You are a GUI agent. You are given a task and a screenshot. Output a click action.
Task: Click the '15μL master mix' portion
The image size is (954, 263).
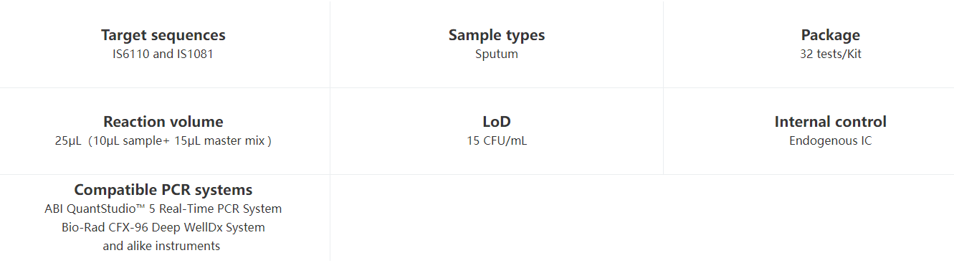tap(219, 141)
